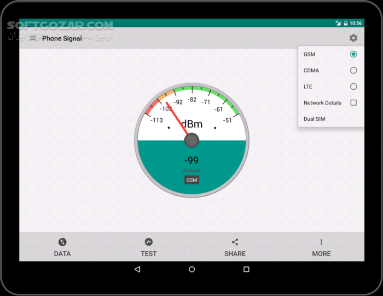The width and height of the screenshot is (383, 296).
Task: Tap the dark GSM badge in gauge
Action: point(191,180)
